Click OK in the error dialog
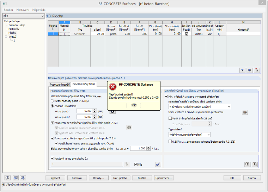Viewport: 268px width, 192px height. [x=134, y=106]
